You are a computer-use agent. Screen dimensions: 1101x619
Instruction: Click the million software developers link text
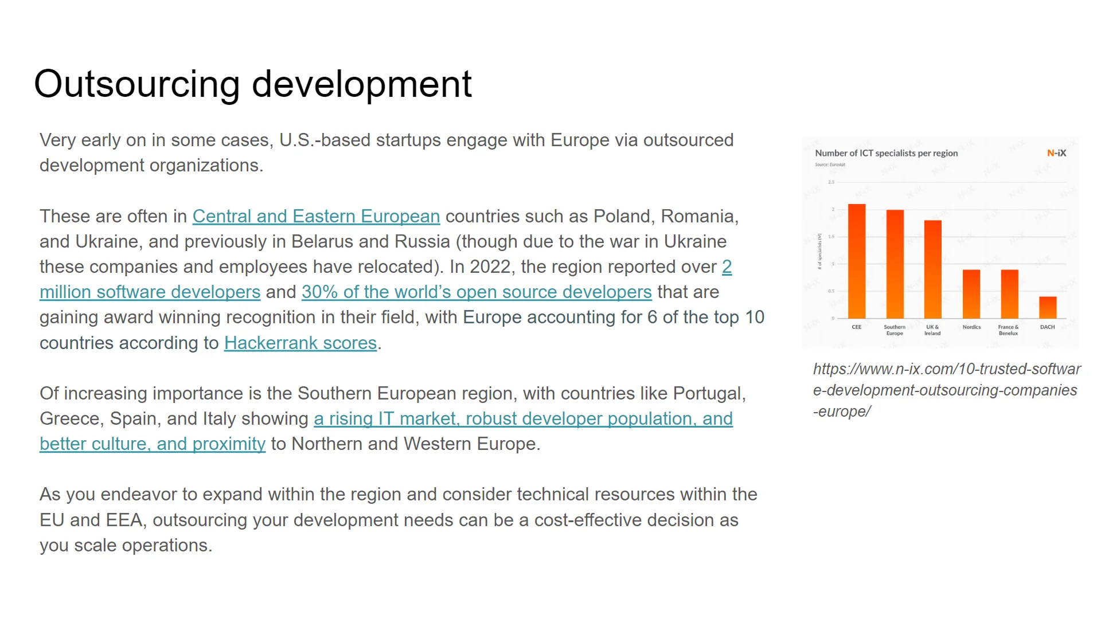(x=150, y=292)
